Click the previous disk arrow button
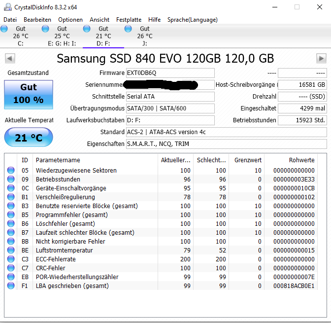The image size is (331, 323). coord(10,58)
